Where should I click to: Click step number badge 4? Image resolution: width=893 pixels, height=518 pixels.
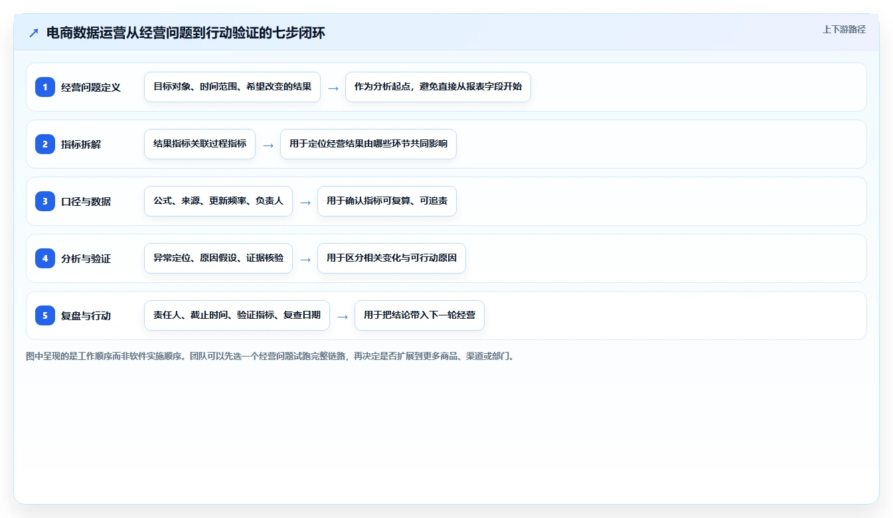pyautogui.click(x=45, y=258)
